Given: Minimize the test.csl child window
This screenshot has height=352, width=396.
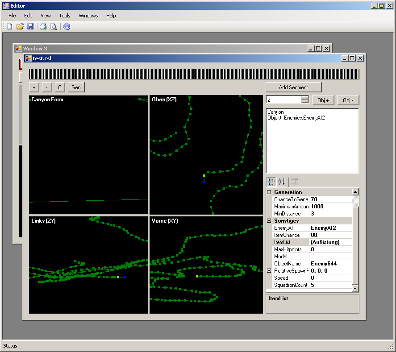Looking at the screenshot, I should pos(345,58).
